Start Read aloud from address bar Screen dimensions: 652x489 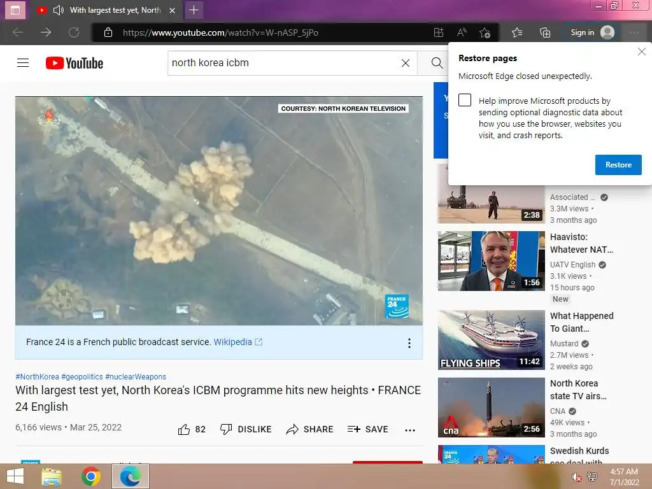[462, 32]
